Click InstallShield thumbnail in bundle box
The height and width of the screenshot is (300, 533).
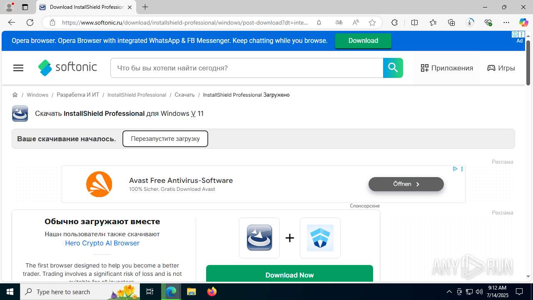point(259,238)
